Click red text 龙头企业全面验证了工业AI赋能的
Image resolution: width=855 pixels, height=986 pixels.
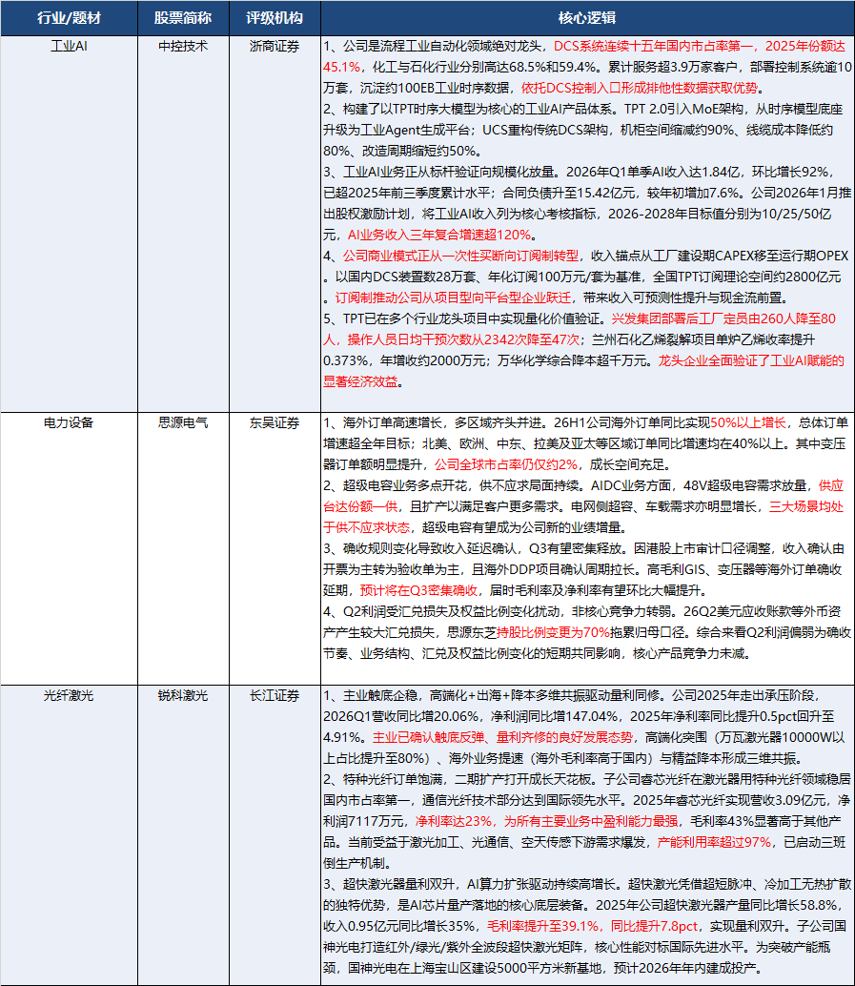[x=751, y=360]
